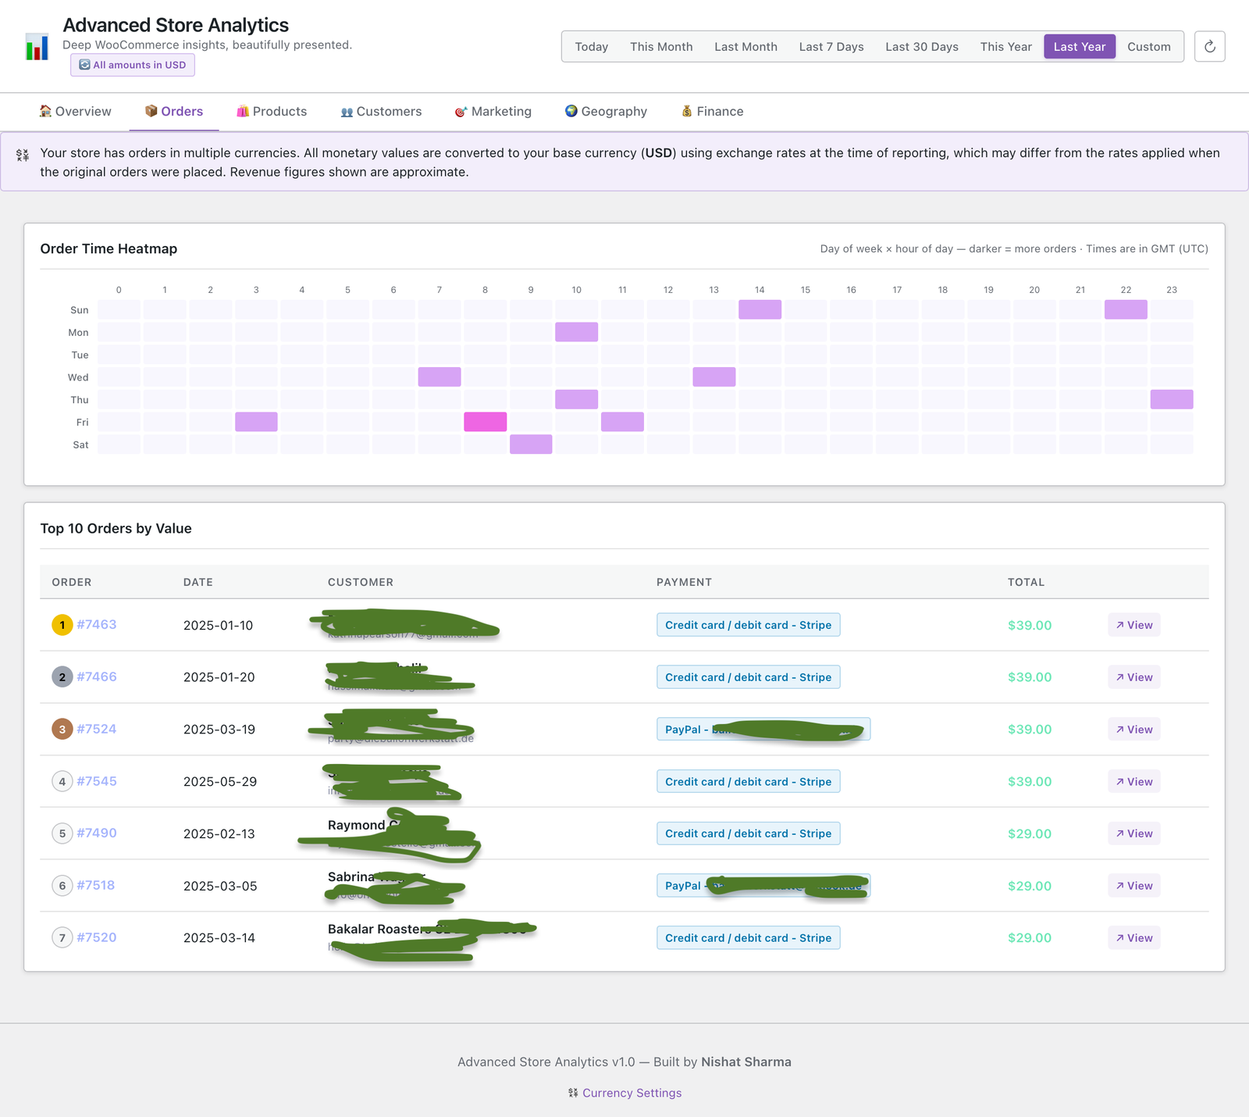Screen dimensions: 1249x1117
Task: Choose the Custom date range
Action: click(1149, 47)
